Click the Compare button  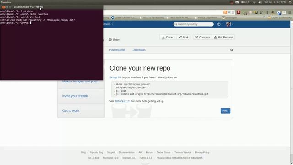pos(202,37)
